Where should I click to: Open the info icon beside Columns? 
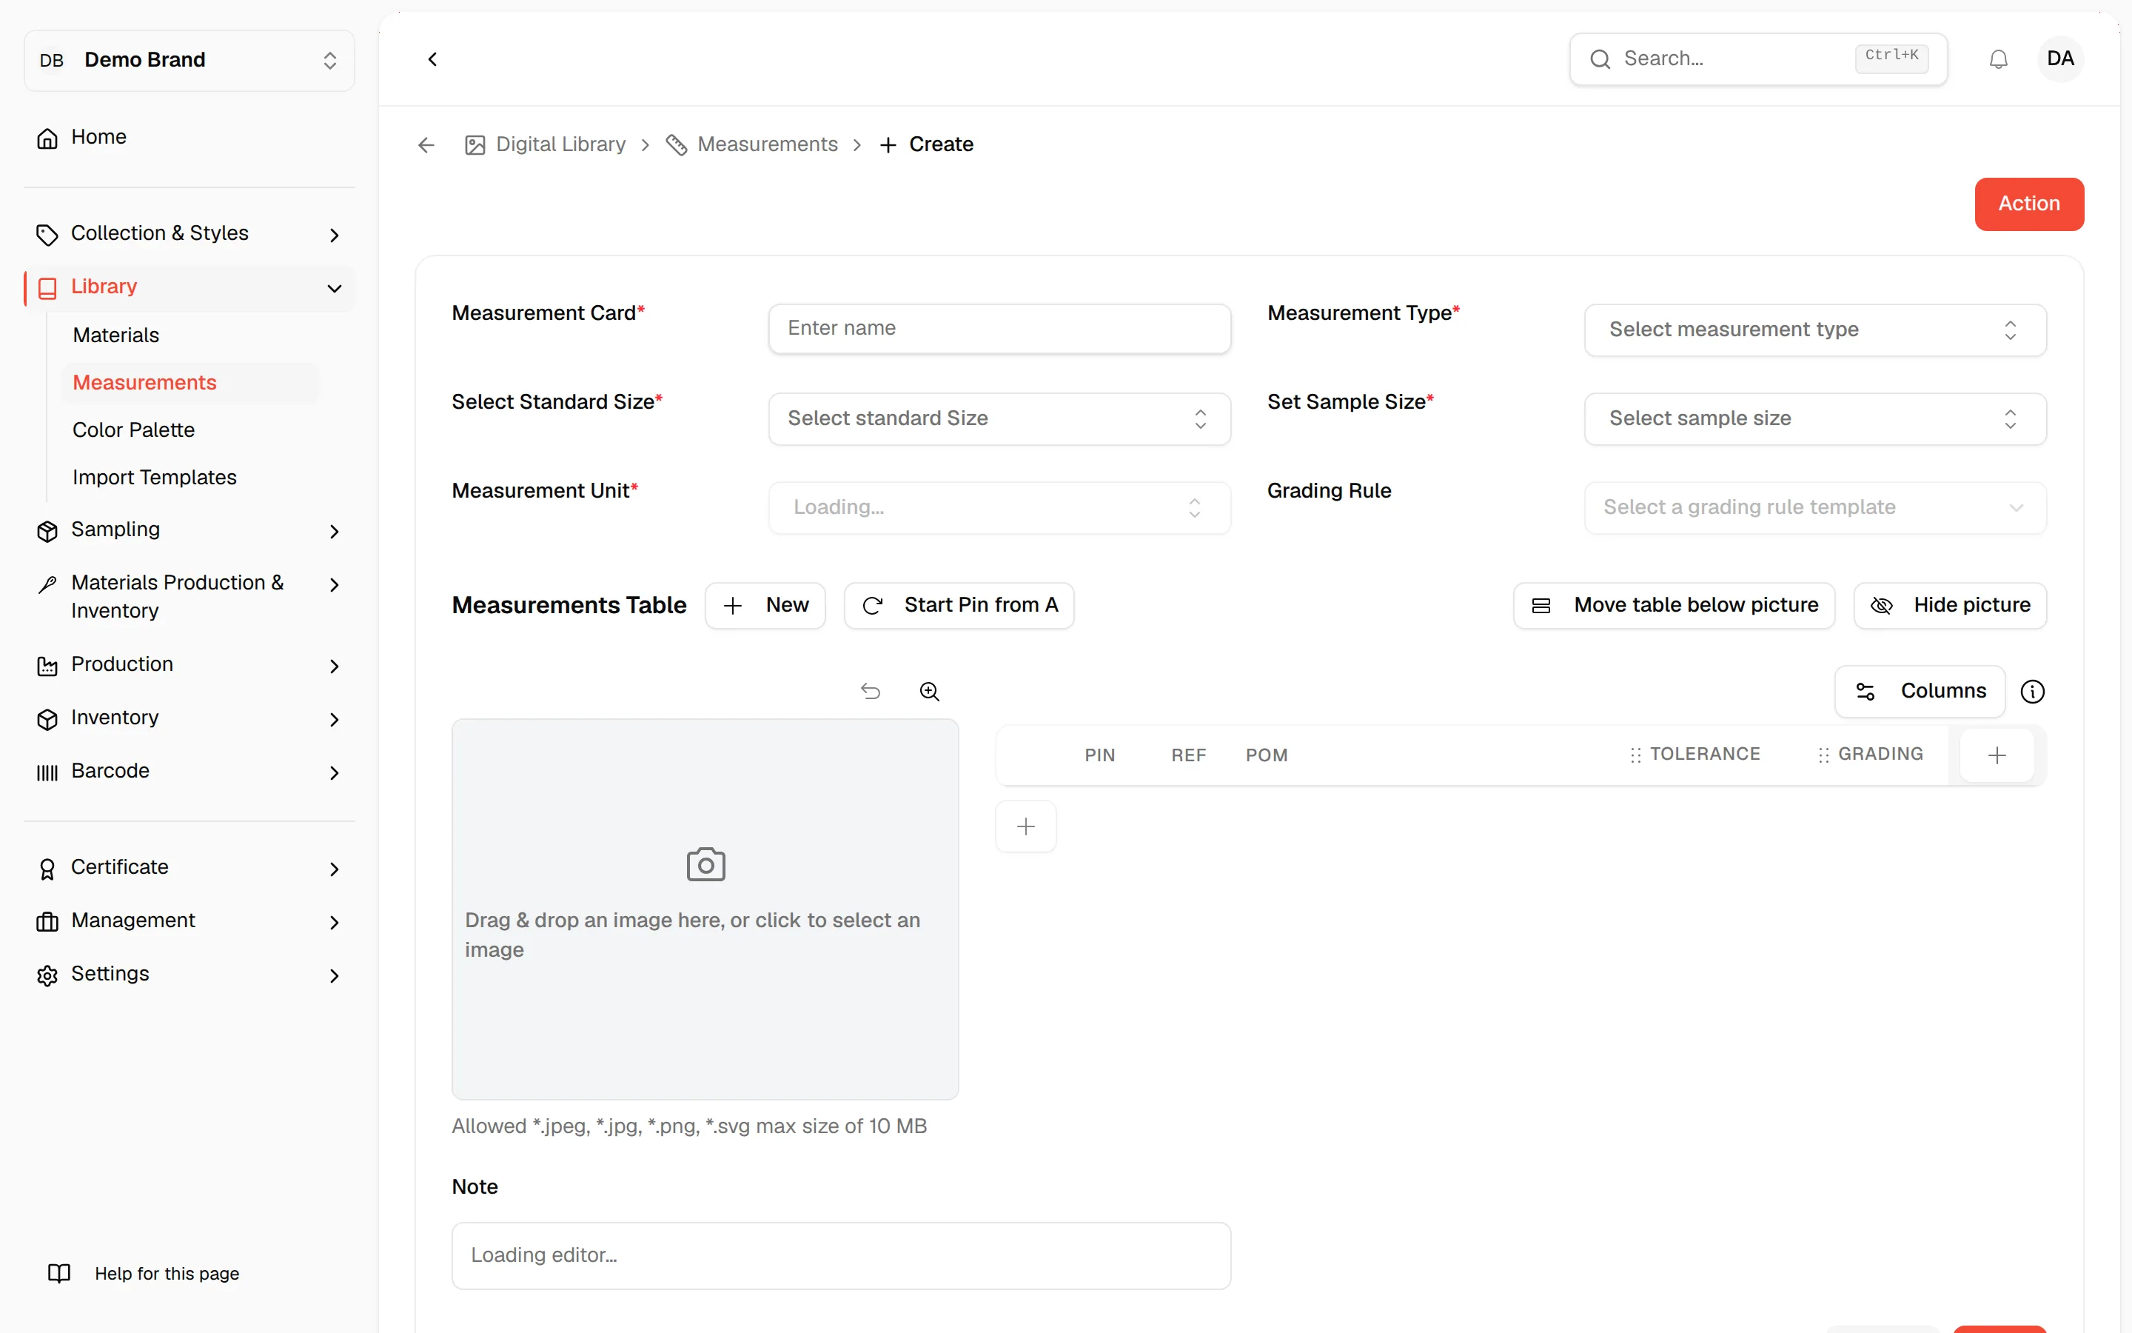pyautogui.click(x=2033, y=691)
